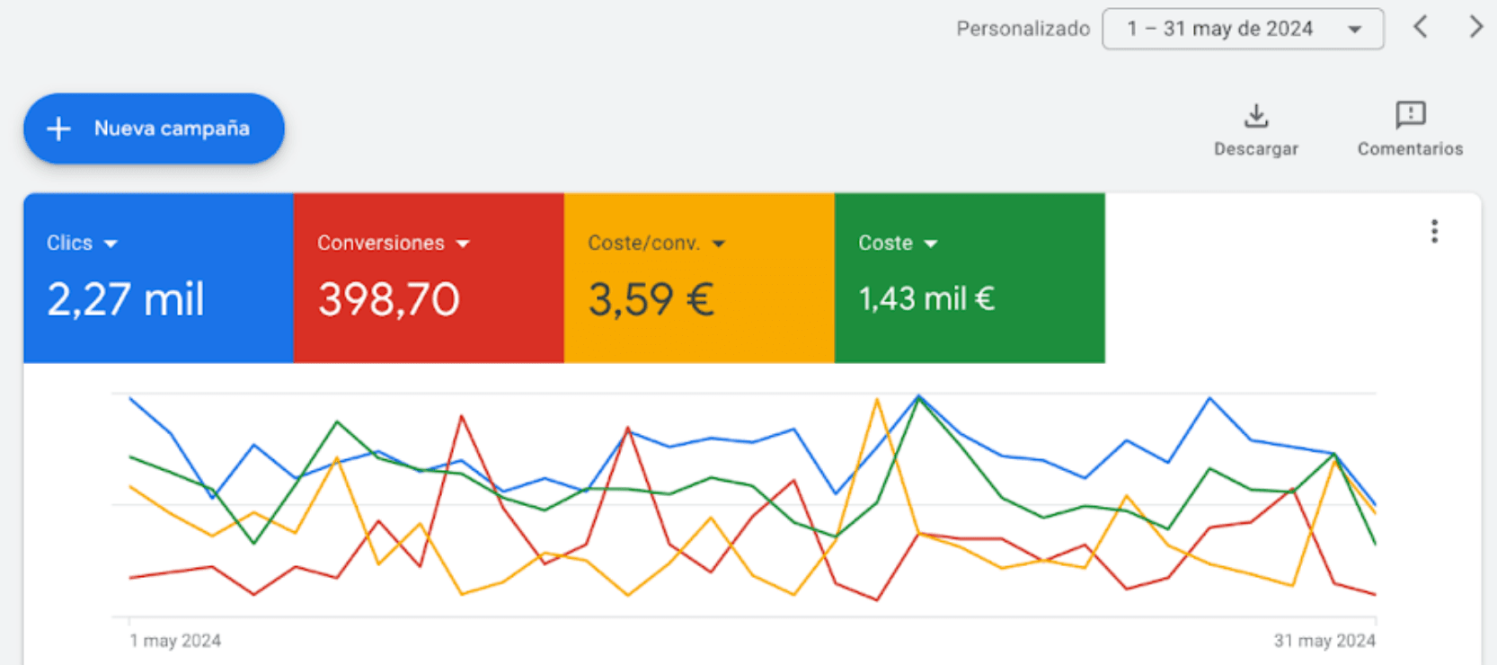Open the 1 – 31 may de 2024 date picker
Image resolution: width=1497 pixels, height=665 pixels.
1242,29
